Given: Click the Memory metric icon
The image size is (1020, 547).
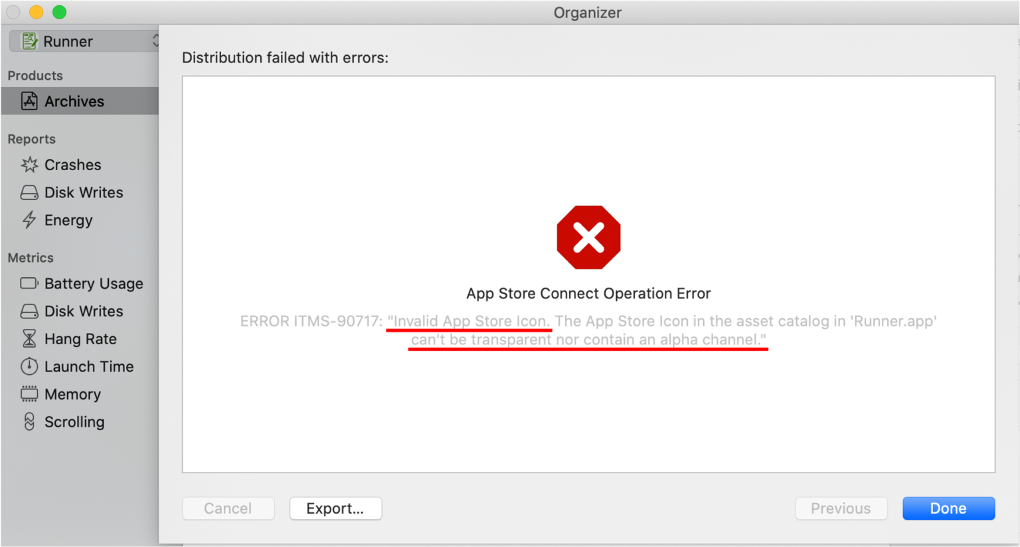Looking at the screenshot, I should pos(29,394).
